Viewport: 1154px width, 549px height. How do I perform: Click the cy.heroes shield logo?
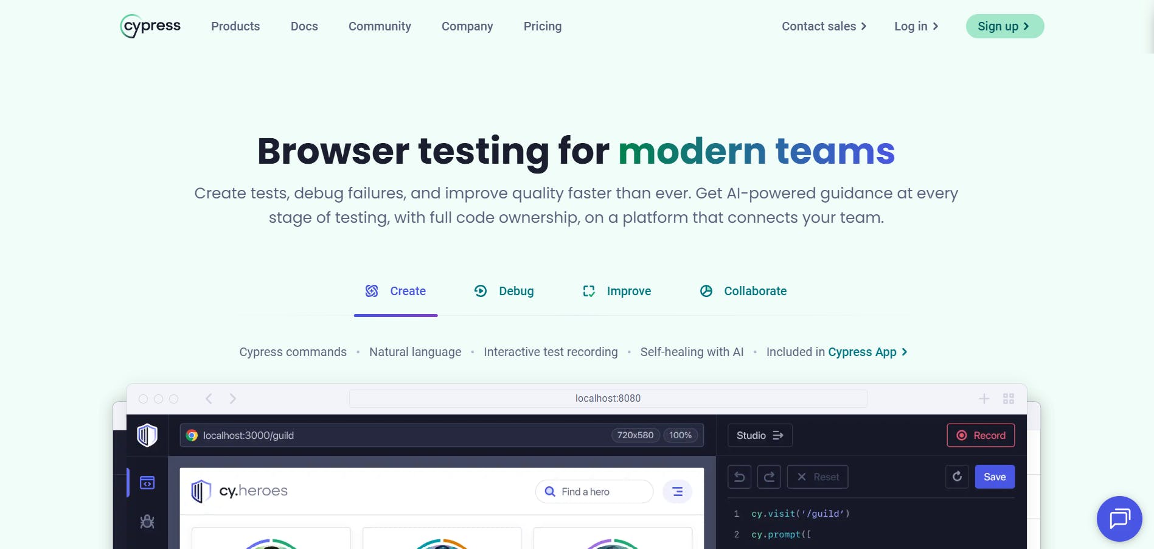coord(201,491)
